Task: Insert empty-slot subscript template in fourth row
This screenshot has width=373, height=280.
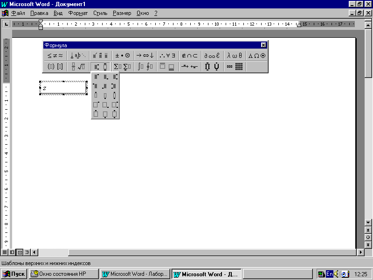Action: coord(105,105)
